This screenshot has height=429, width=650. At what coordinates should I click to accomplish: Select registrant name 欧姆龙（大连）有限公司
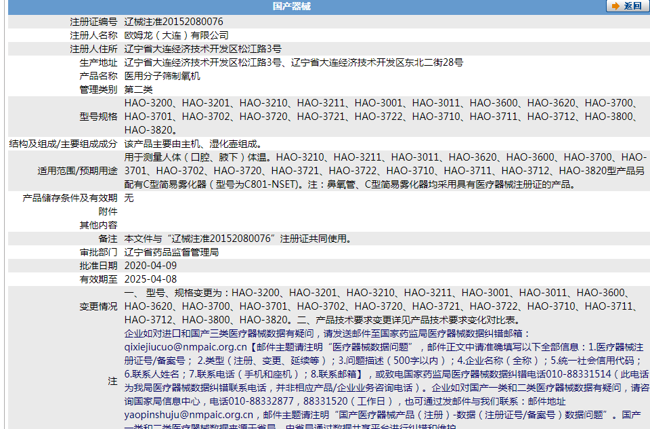[x=177, y=35]
